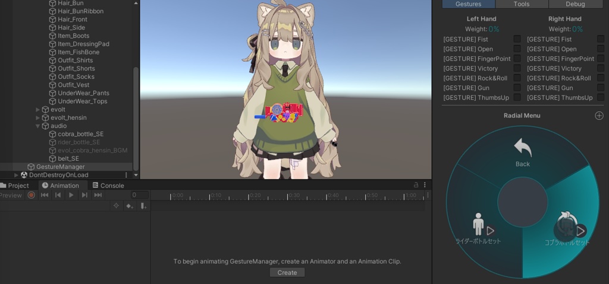Image resolution: width=609 pixels, height=284 pixels.
Task: Enable Left Hand FingerPoint gesture checkbox
Action: tap(517, 59)
